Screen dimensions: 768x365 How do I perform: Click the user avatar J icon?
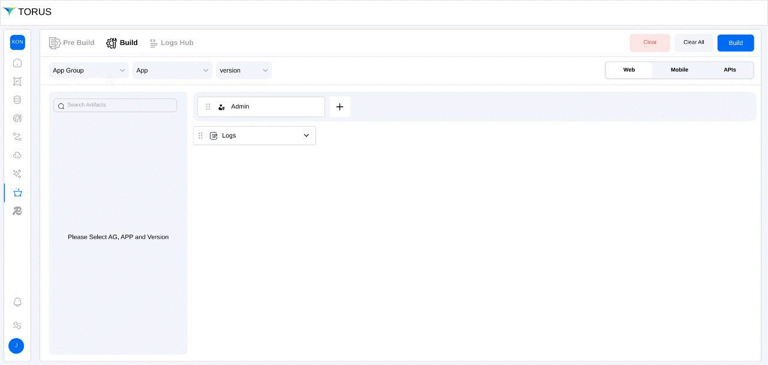[16, 346]
